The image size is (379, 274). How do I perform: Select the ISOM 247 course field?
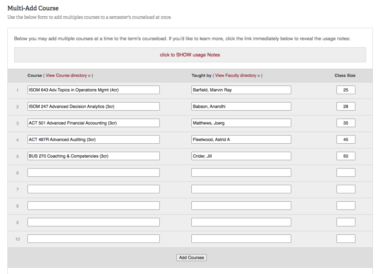[93, 107]
